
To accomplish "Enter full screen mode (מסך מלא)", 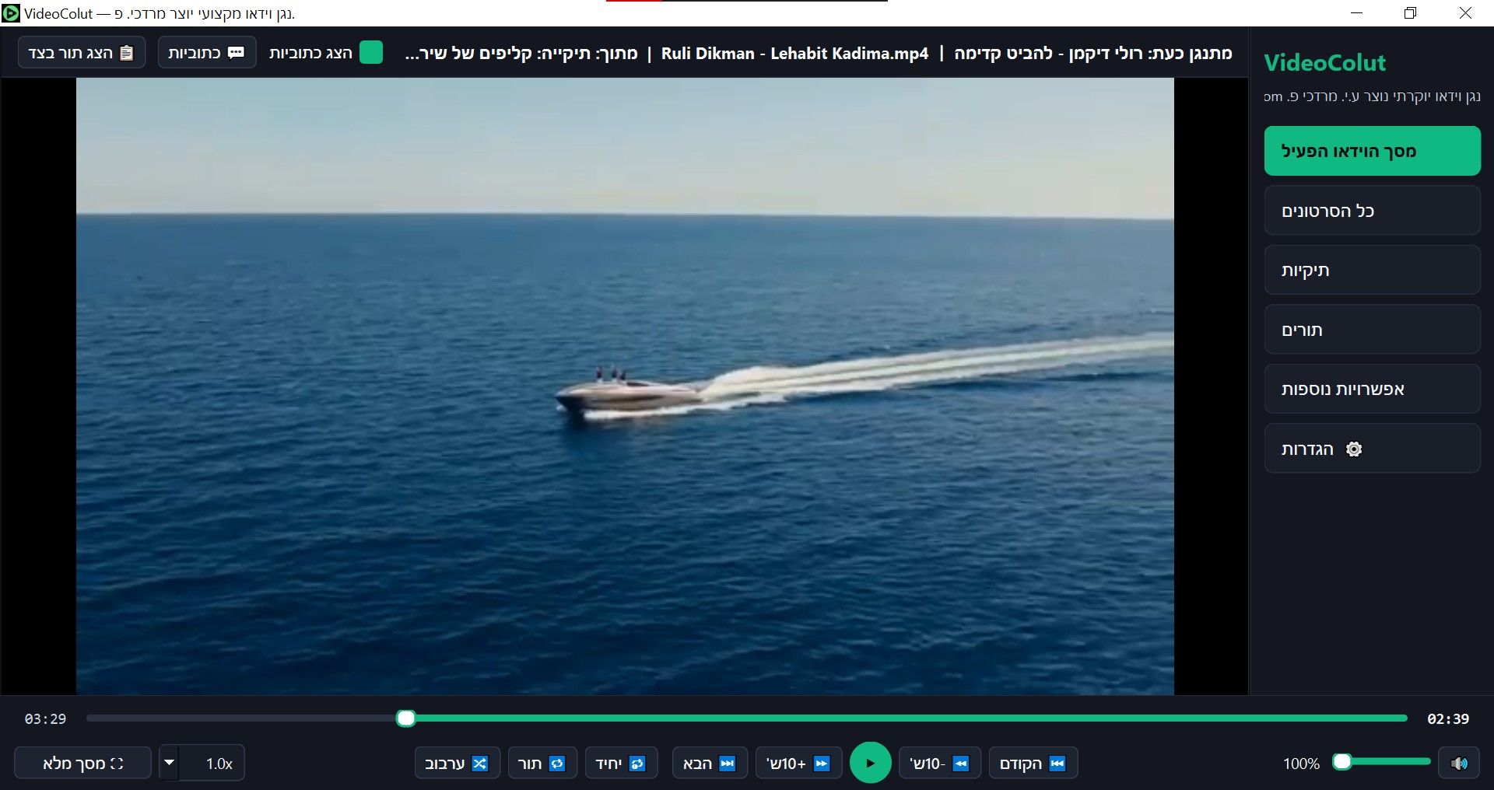I will 82,763.
